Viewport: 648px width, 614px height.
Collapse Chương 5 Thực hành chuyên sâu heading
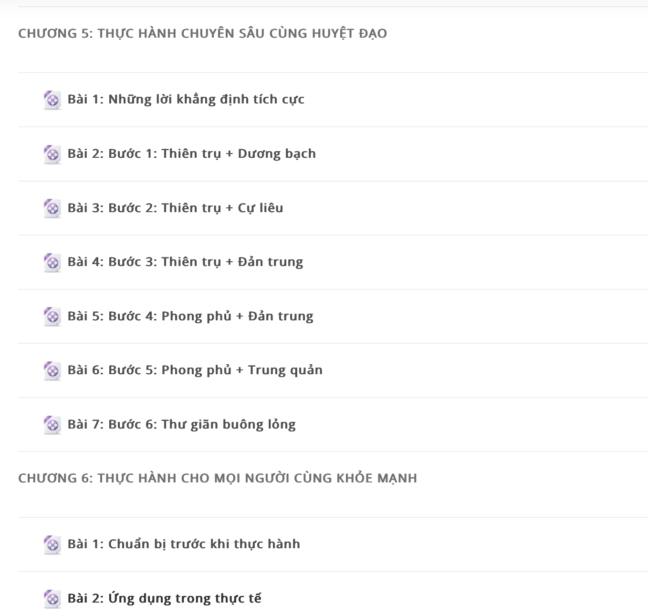202,33
